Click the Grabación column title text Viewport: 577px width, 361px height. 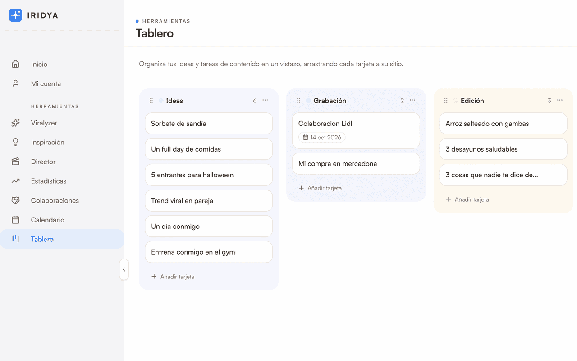(330, 101)
